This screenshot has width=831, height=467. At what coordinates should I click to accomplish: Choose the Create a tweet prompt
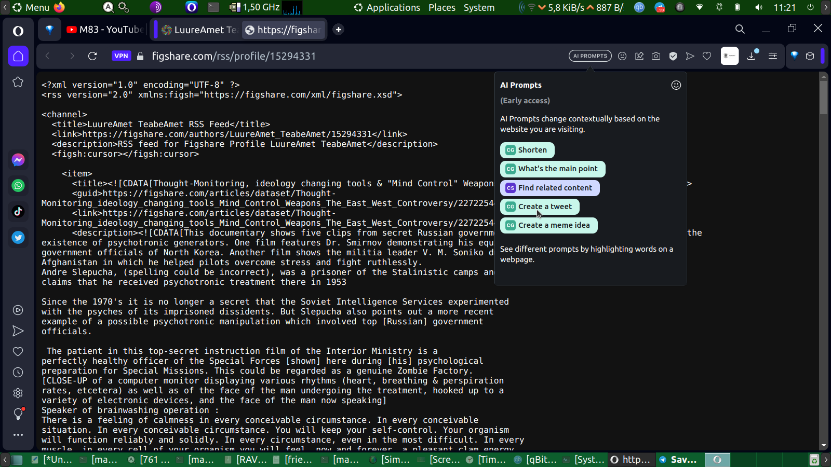click(540, 207)
